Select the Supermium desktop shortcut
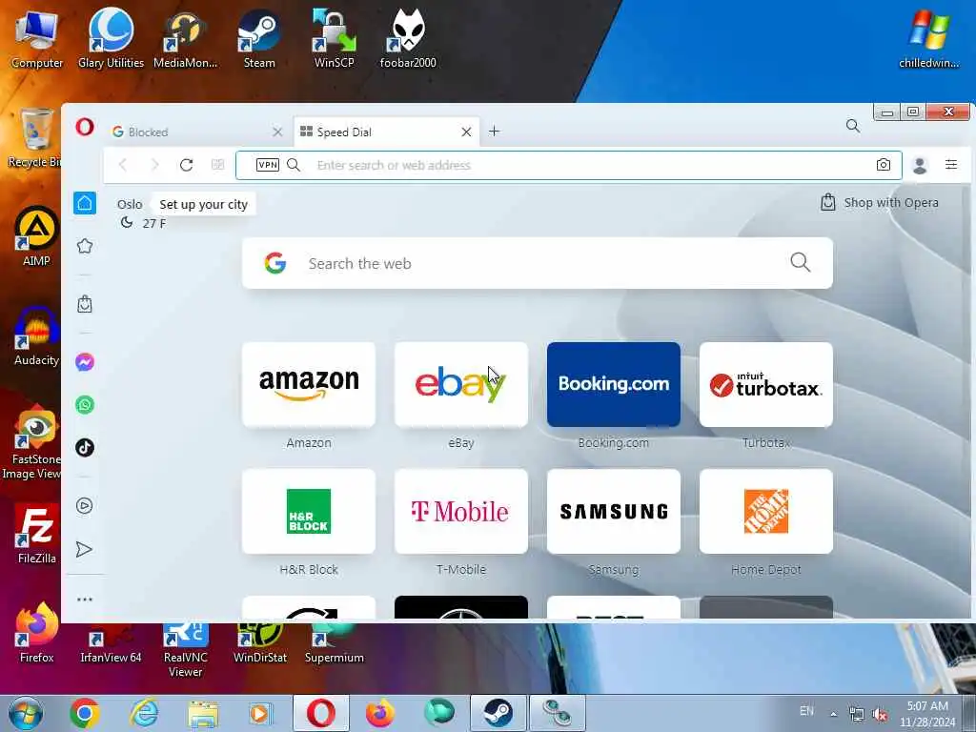This screenshot has width=976, height=732. click(x=335, y=644)
